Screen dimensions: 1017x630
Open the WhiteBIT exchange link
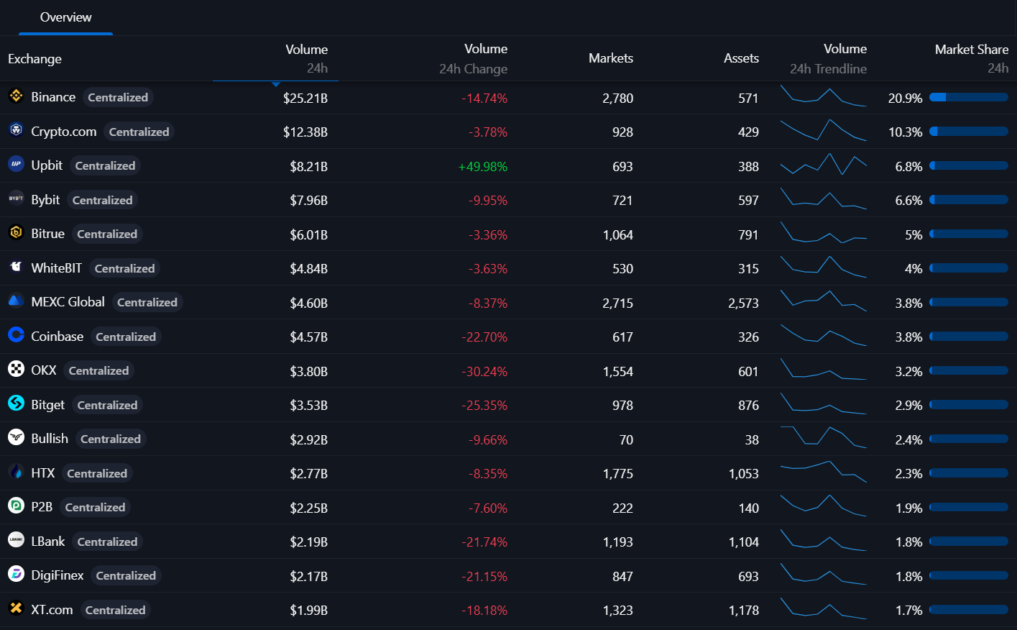tap(57, 268)
